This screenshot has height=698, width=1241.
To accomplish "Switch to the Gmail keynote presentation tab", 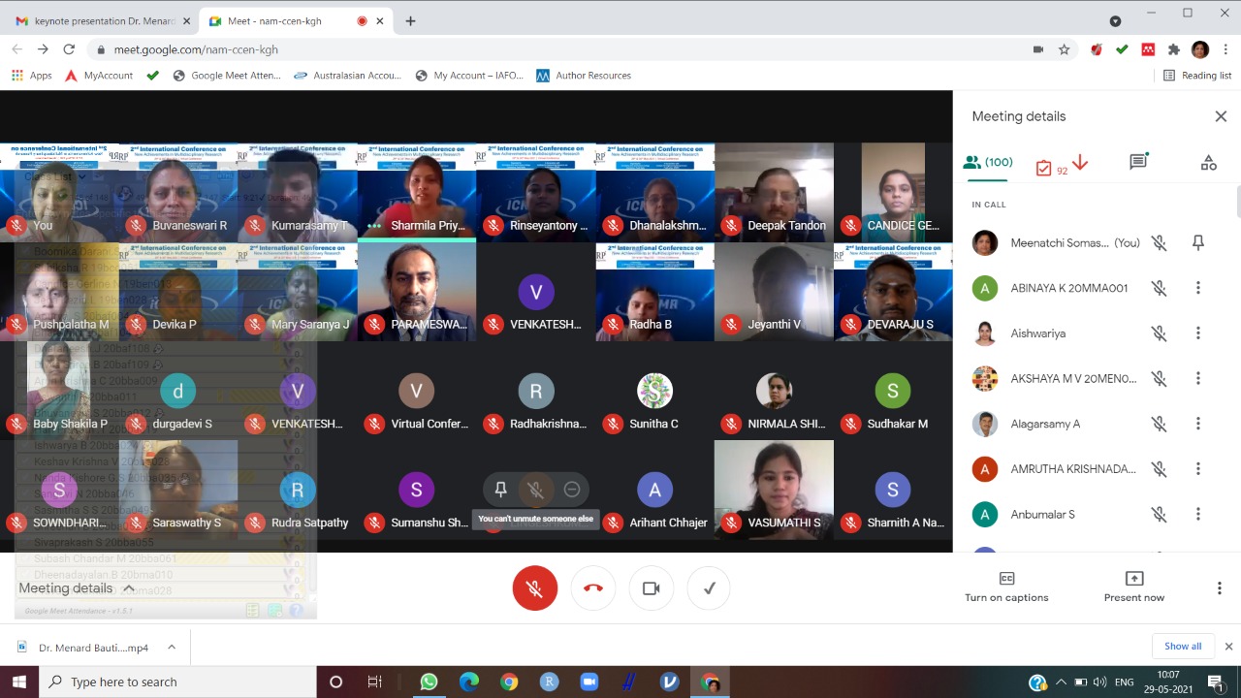I will click(x=100, y=20).
